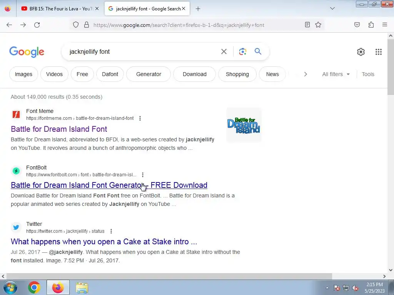
Task: Click the Battle for Dream Island thumbnail
Action: [244, 125]
